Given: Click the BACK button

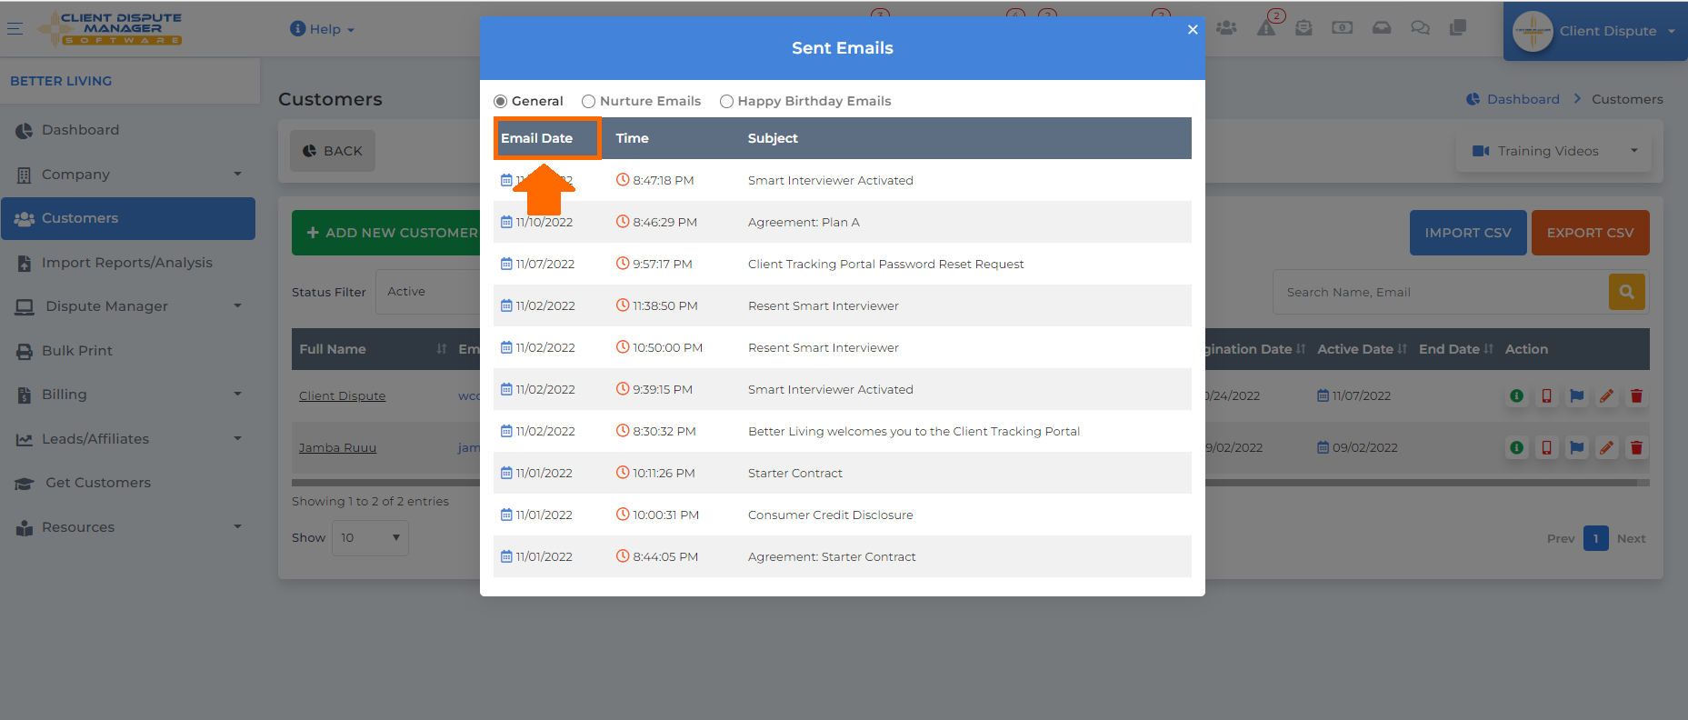Looking at the screenshot, I should point(333,151).
